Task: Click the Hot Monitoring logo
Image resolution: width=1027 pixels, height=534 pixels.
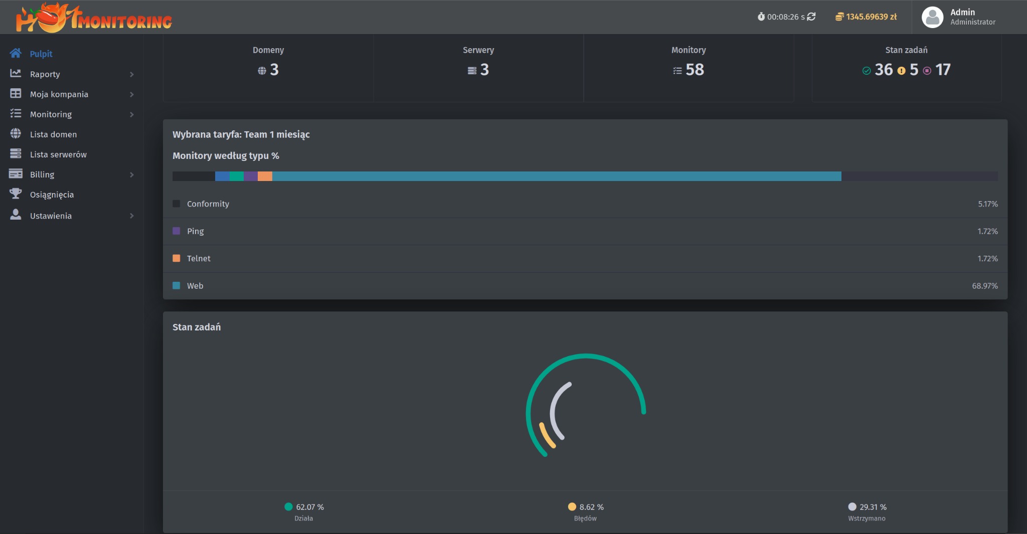Action: tap(94, 18)
